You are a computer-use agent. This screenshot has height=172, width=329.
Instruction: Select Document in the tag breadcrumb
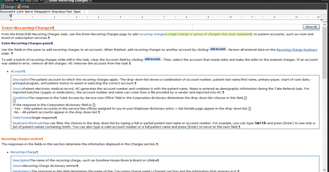[7, 12]
